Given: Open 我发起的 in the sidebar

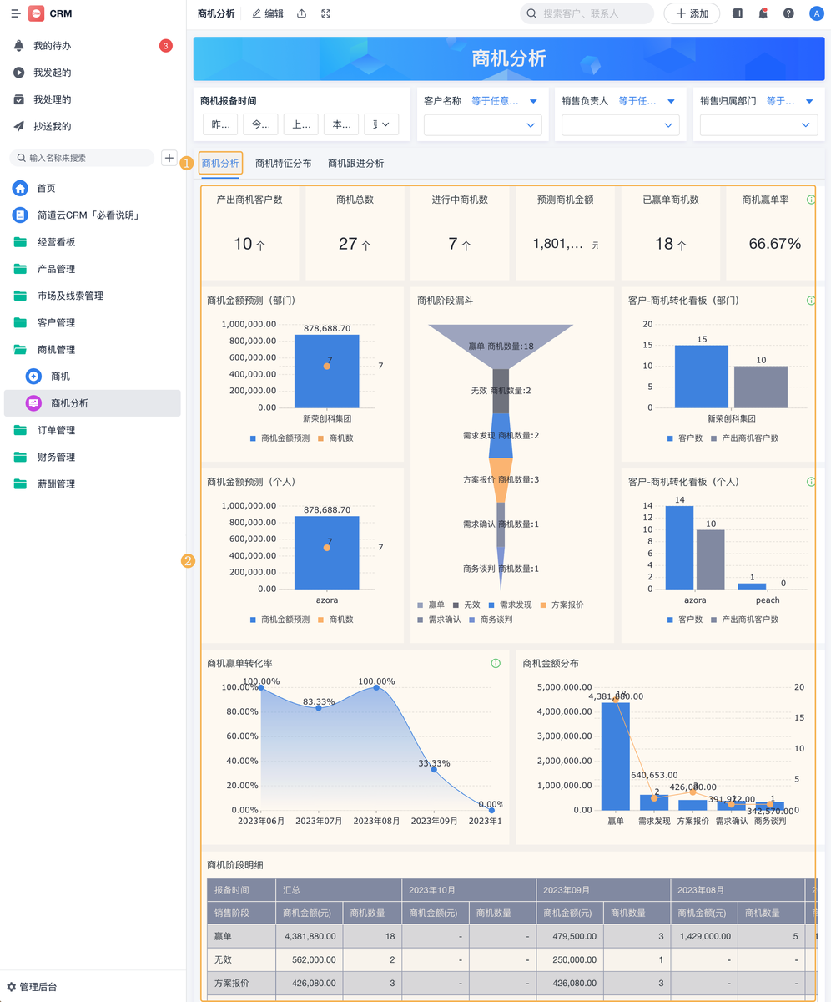Looking at the screenshot, I should coord(92,73).
